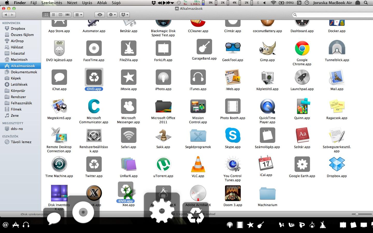Open iPhoto.app icon
The height and width of the screenshot is (233, 373).
pyautogui.click(x=163, y=77)
